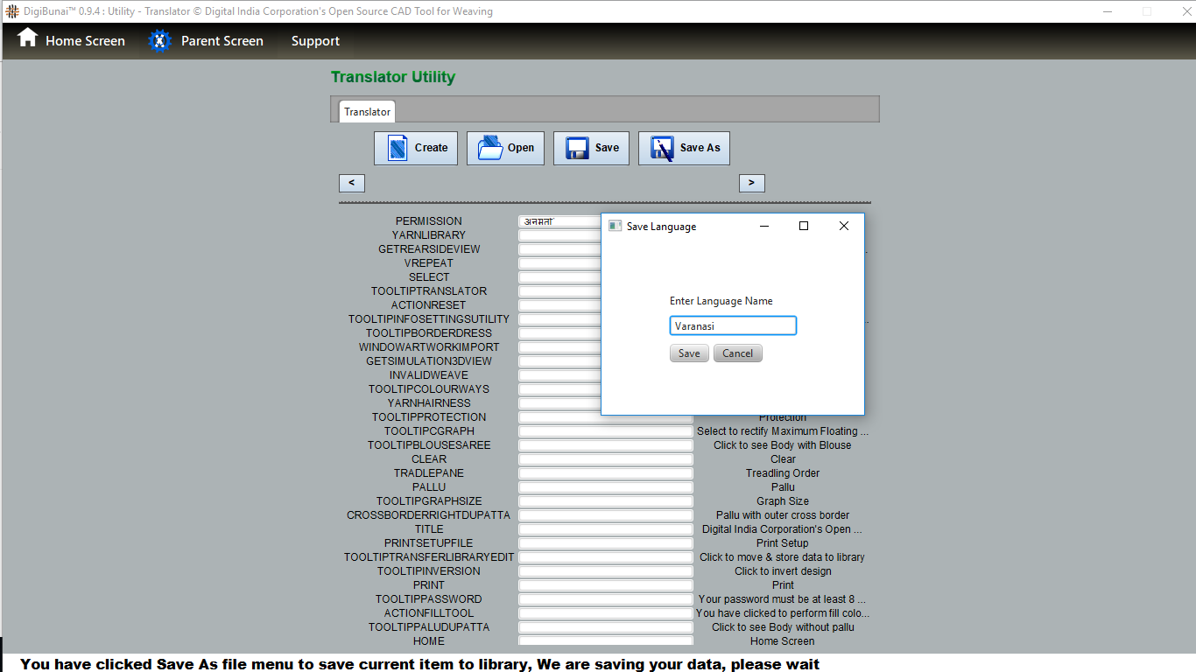Click the DigiBunai app icon in title bar

(11, 11)
